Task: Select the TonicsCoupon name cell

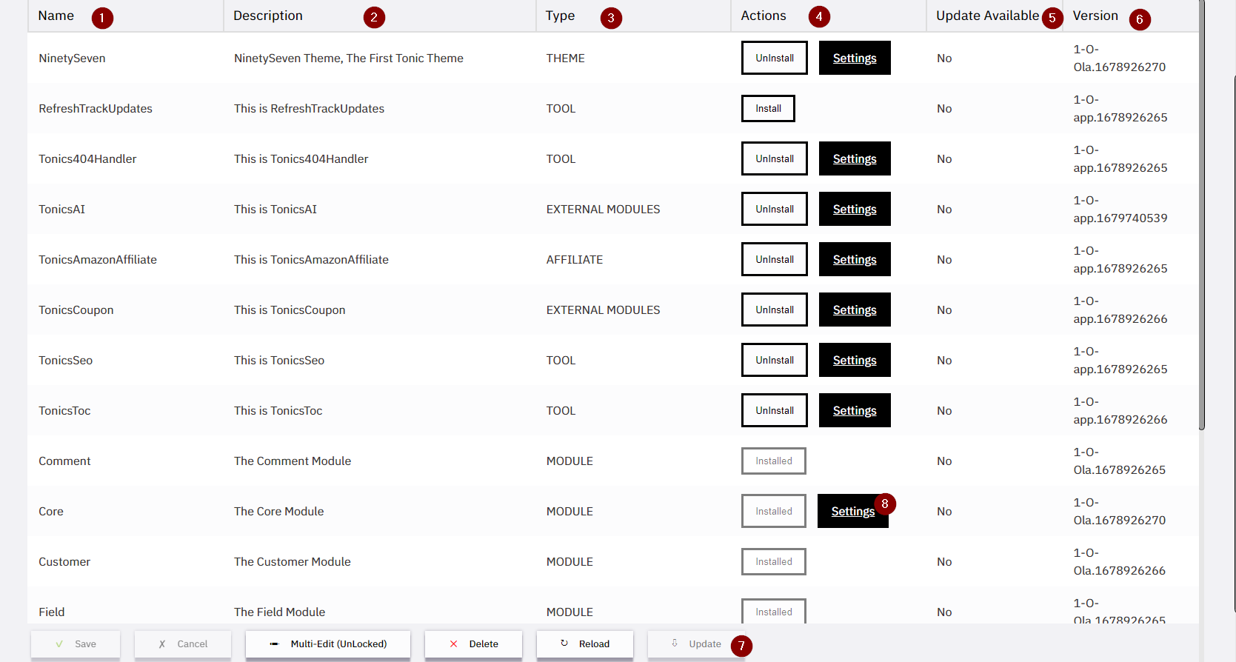Action: click(125, 310)
